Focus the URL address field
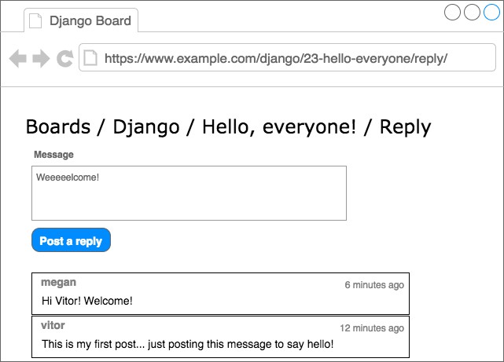The width and height of the screenshot is (504, 362). click(287, 57)
